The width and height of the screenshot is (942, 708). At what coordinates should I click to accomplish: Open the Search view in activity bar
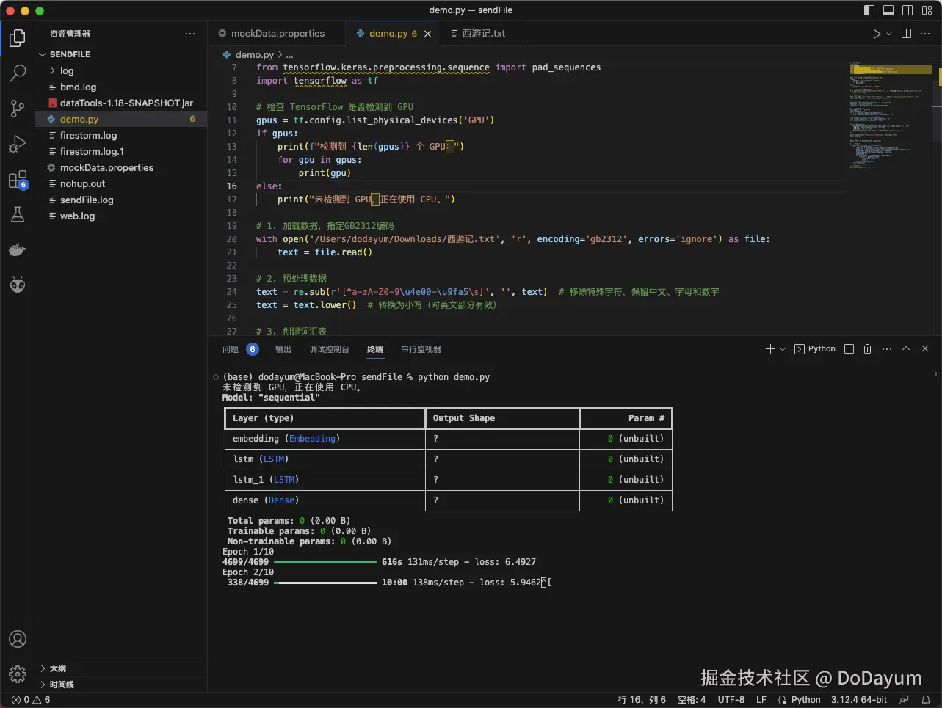coord(18,73)
